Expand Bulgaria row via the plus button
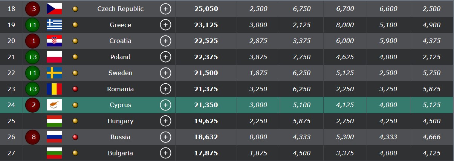The width and height of the screenshot is (454, 161). (x=165, y=153)
